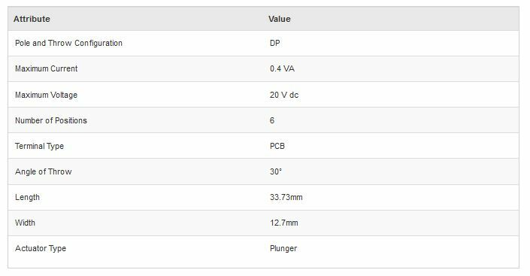Select the Number of Positions attribute
The width and height of the screenshot is (530, 276).
click(51, 120)
